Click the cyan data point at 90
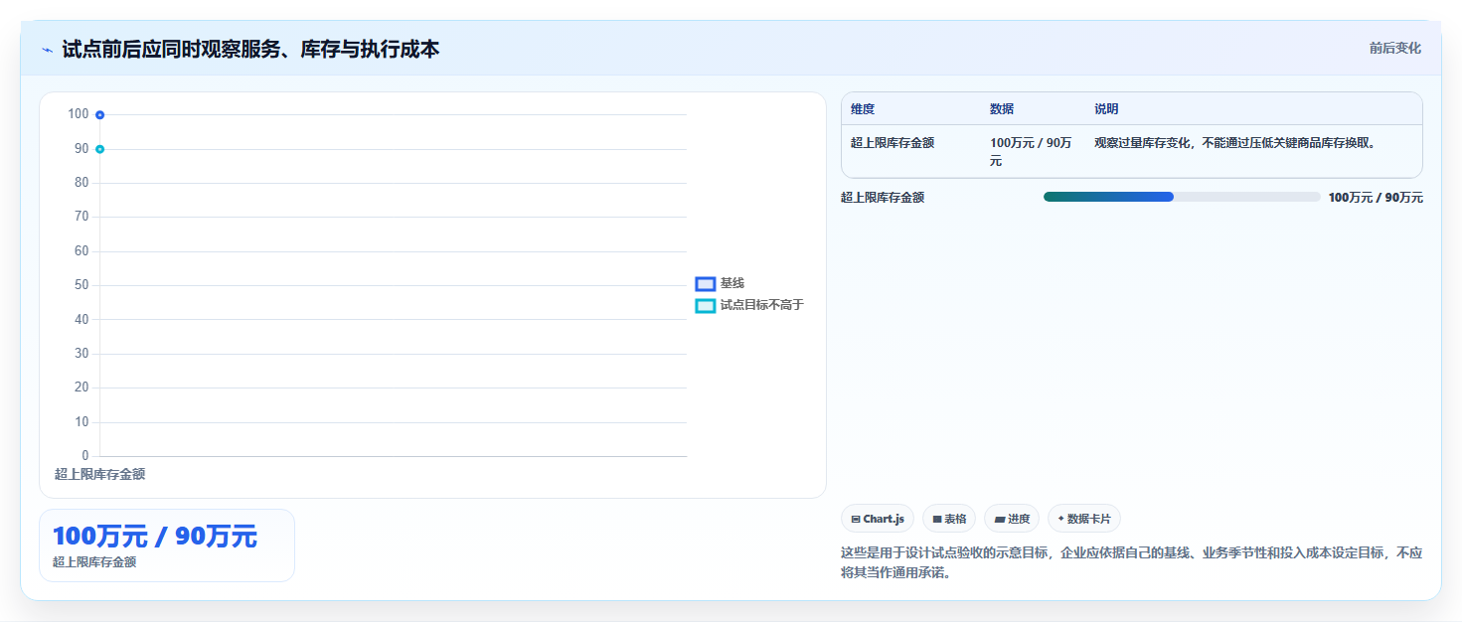The width and height of the screenshot is (1462, 622). (x=100, y=149)
